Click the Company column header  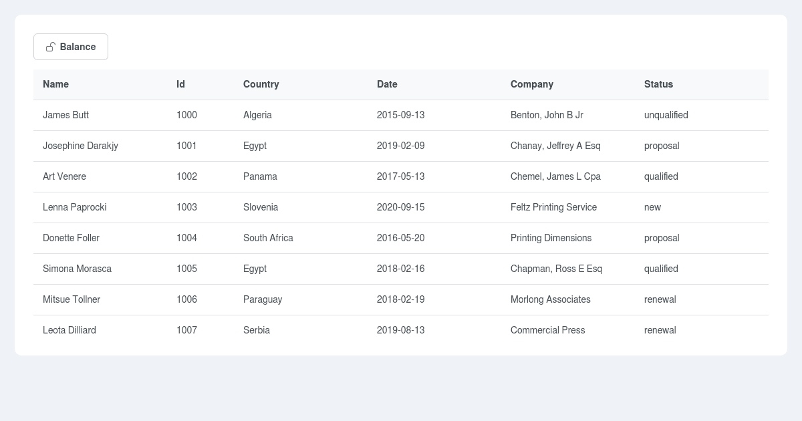coord(531,84)
